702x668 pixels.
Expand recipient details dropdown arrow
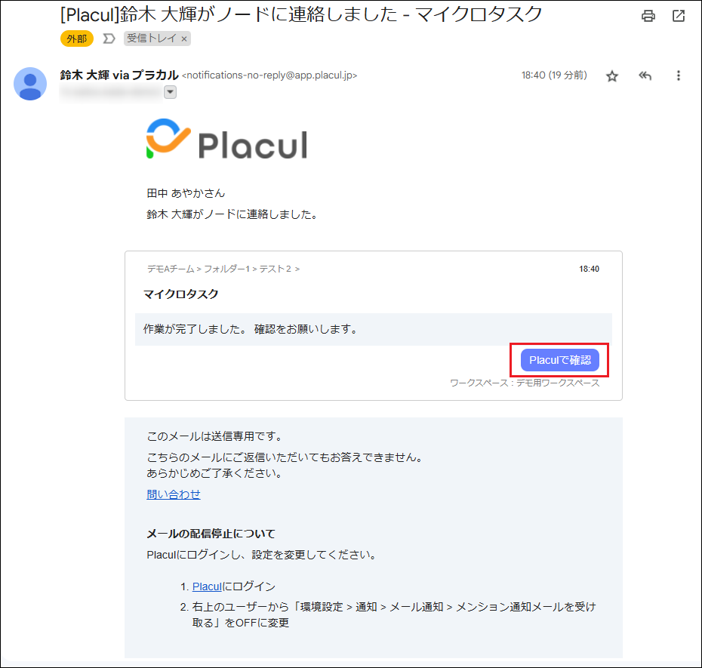pos(170,92)
